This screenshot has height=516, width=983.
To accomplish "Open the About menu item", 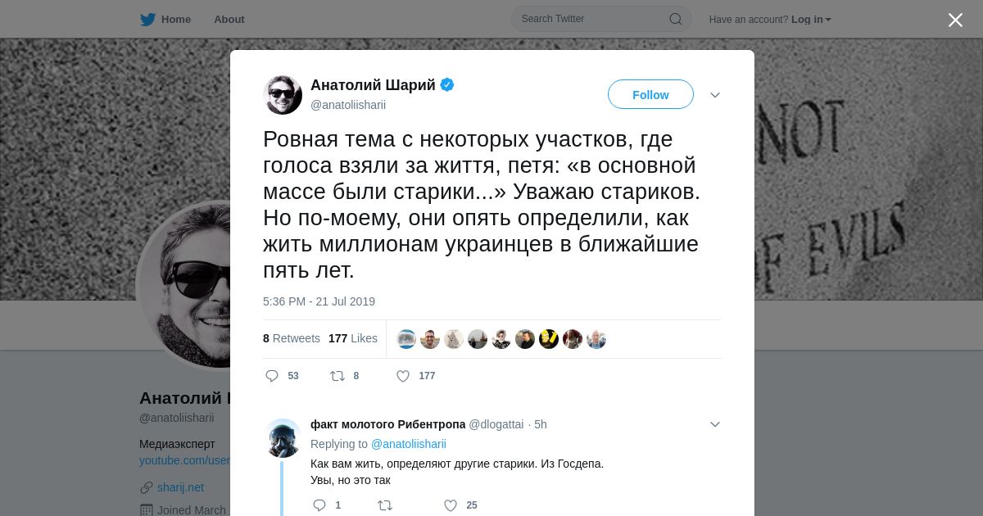I will click(229, 19).
